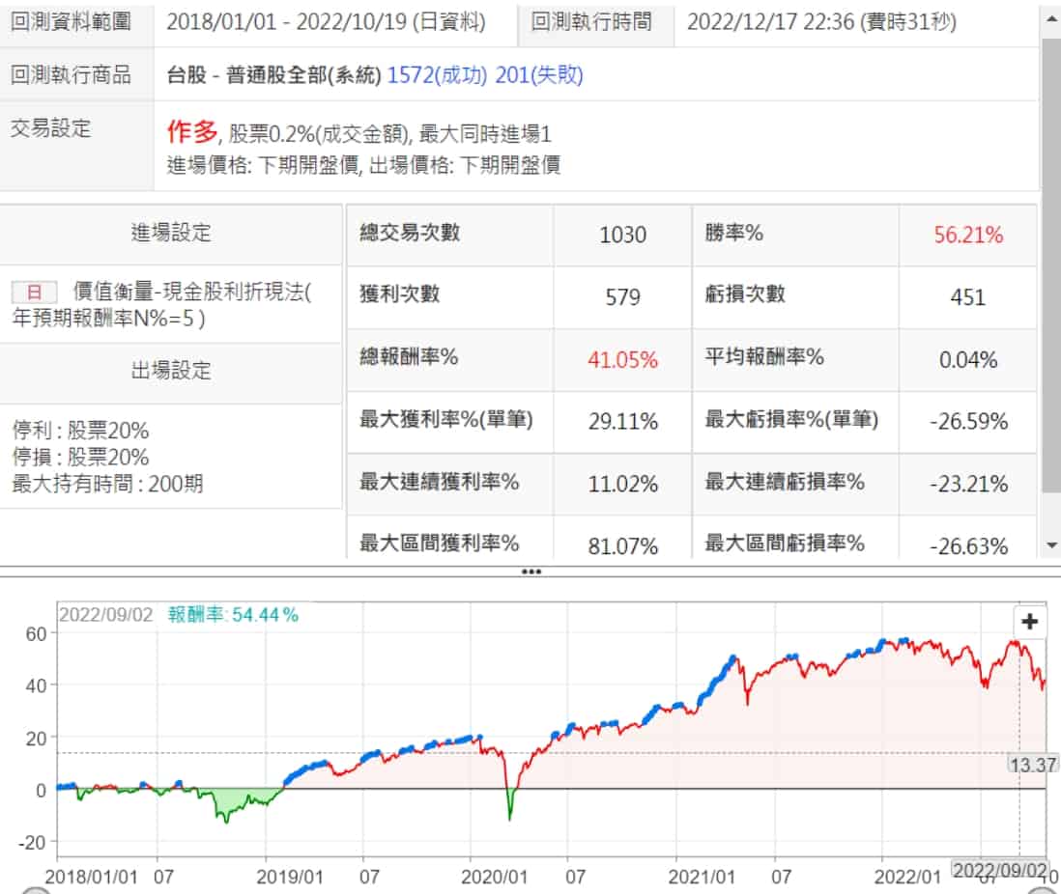Select the 出場設定 section header
Image resolution: width=1061 pixels, height=894 pixels.
[x=171, y=372]
